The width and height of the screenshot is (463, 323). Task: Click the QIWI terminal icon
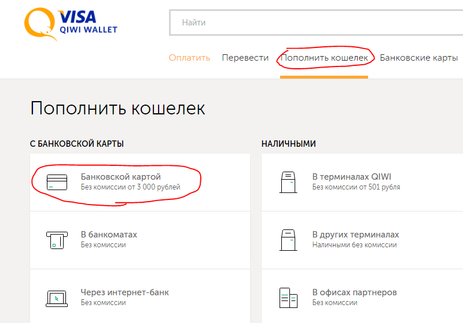288,182
